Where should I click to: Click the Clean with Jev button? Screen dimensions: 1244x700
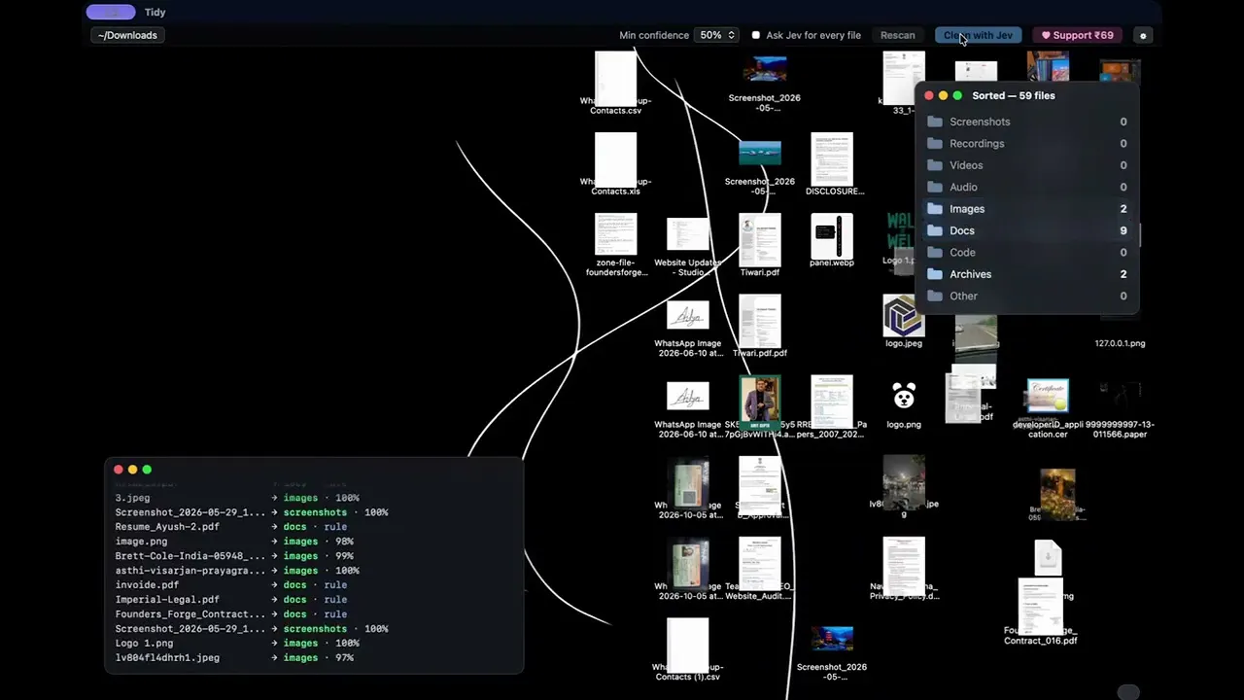click(x=978, y=36)
